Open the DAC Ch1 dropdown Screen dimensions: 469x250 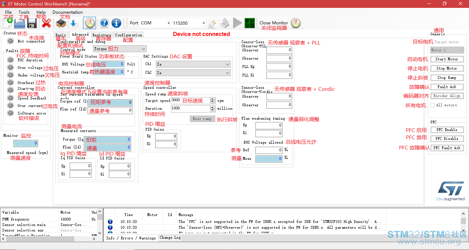tap(193, 64)
